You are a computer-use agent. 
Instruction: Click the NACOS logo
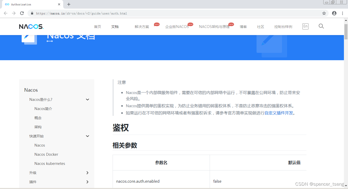click(31, 26)
